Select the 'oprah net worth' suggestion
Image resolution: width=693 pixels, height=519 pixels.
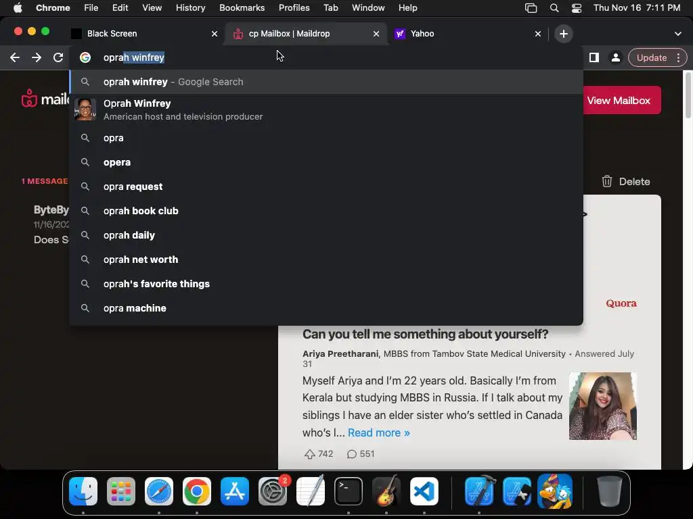pos(326,259)
